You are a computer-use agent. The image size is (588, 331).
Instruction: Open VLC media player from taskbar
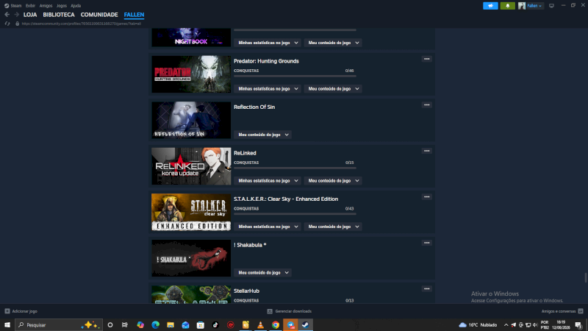point(260,325)
